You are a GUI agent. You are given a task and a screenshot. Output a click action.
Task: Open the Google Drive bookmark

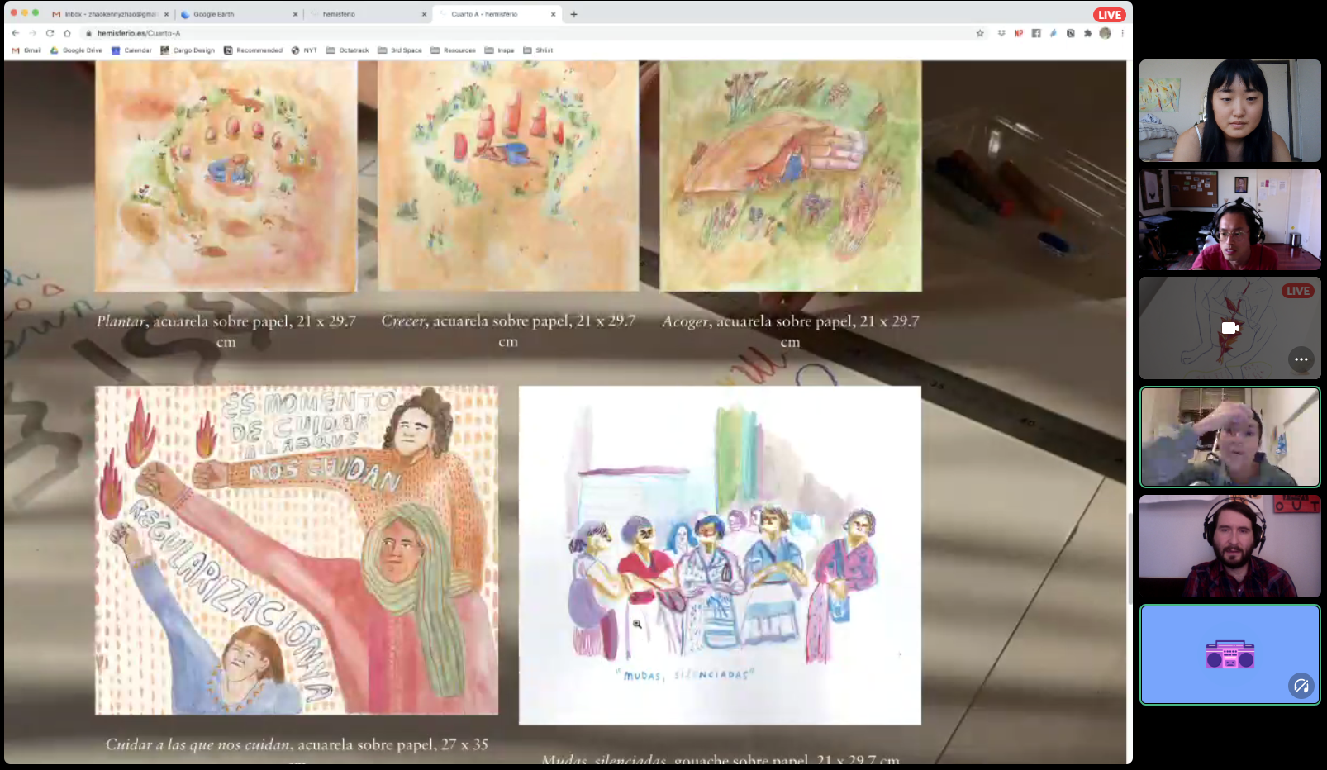point(77,50)
